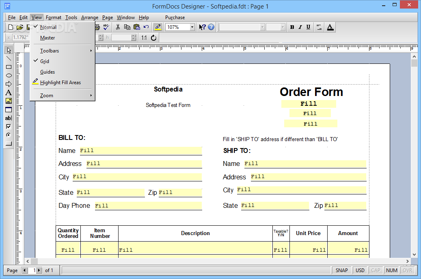Reset the 1:1 aspect ratio
The image size is (421, 279).
(x=144, y=38)
